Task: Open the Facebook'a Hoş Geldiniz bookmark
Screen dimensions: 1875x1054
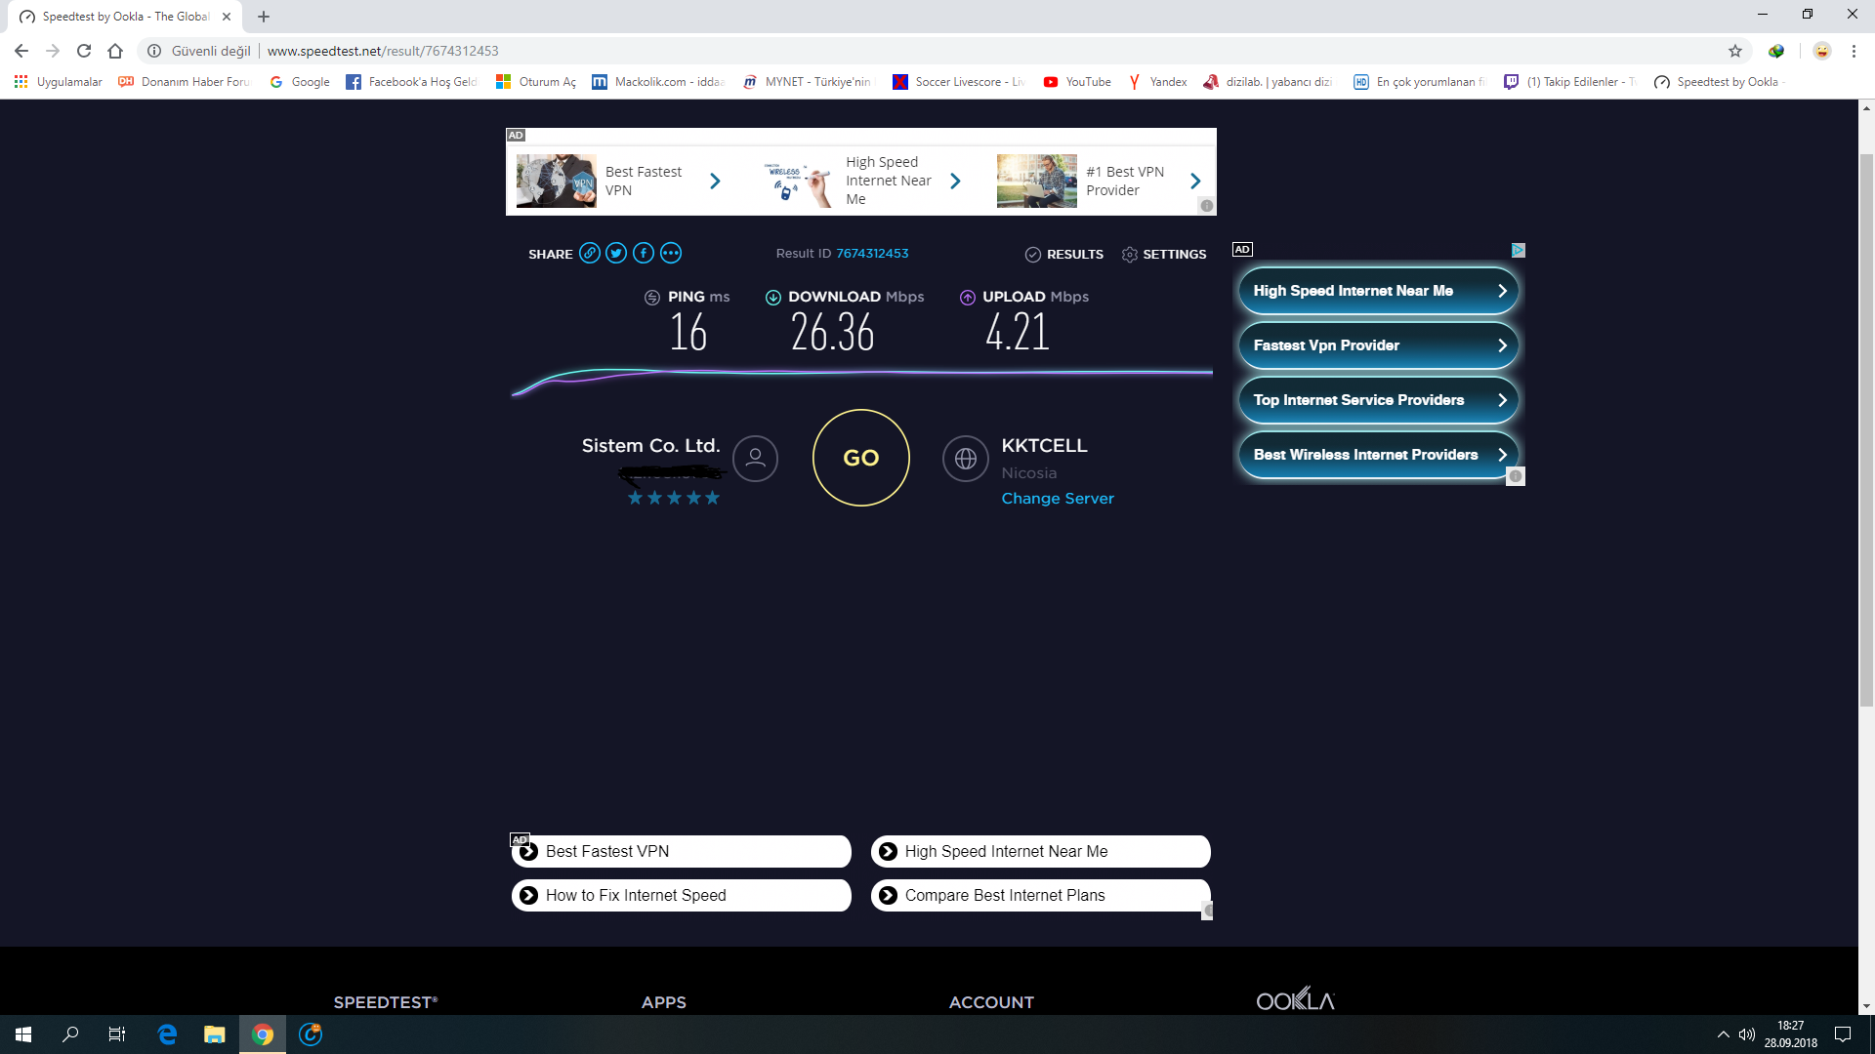Action: (411, 82)
